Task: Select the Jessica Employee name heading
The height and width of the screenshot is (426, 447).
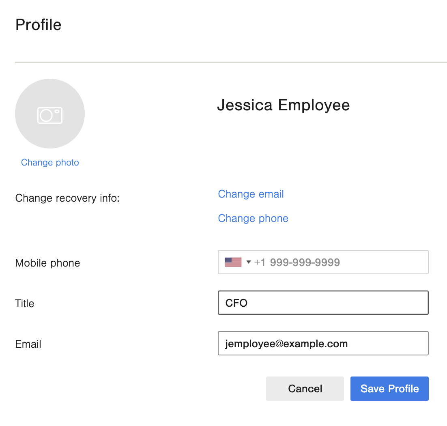Action: point(283,105)
